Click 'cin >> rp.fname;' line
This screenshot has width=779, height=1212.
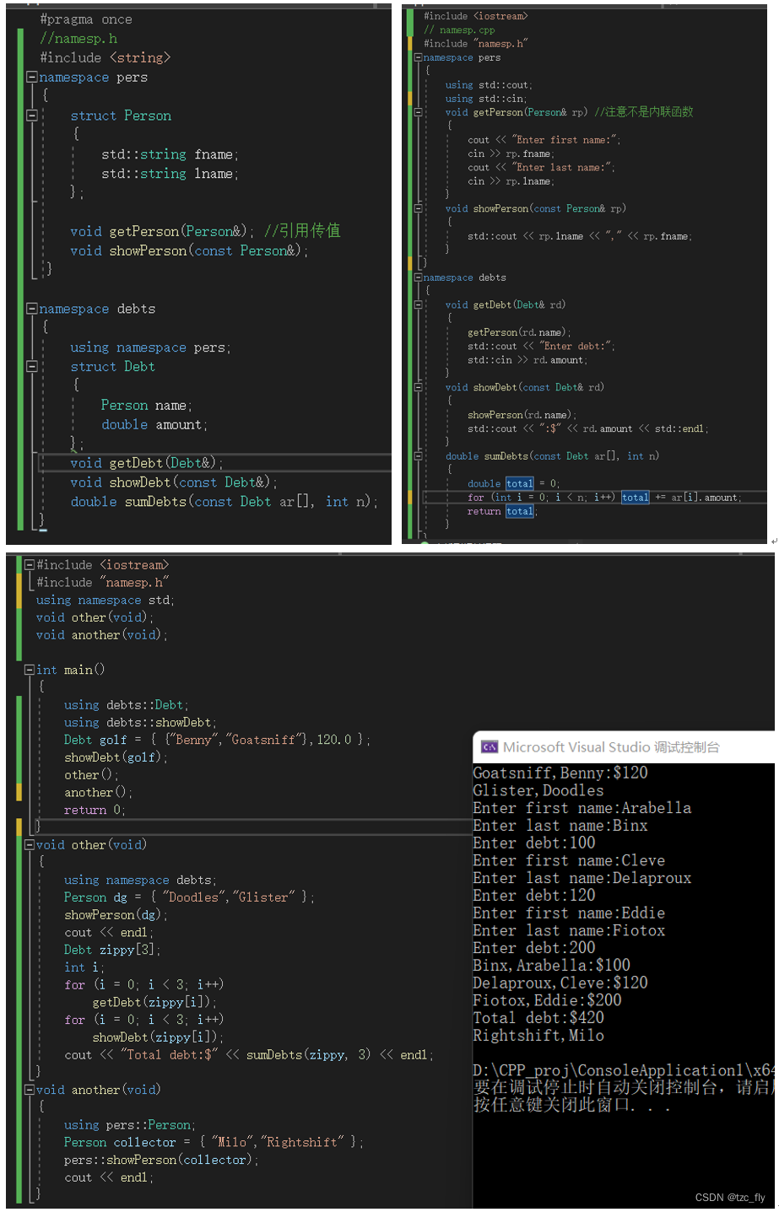(x=511, y=154)
